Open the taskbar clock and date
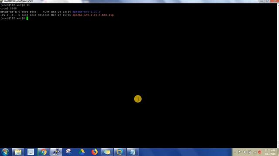Image resolution: width=279 pixels, height=156 pixels. tap(270, 152)
